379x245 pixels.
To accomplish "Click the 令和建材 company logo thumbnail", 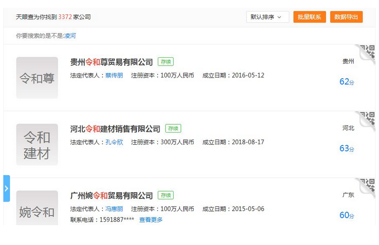I will pos(37,144).
